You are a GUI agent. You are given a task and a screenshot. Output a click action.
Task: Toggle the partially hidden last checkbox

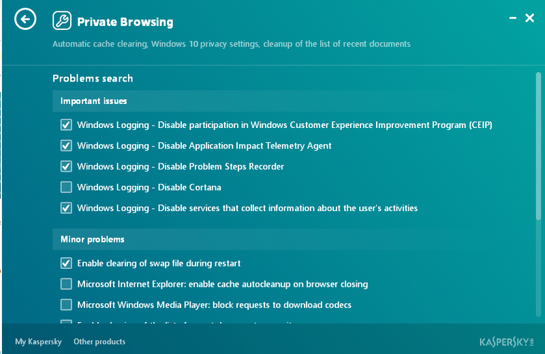pos(66,322)
